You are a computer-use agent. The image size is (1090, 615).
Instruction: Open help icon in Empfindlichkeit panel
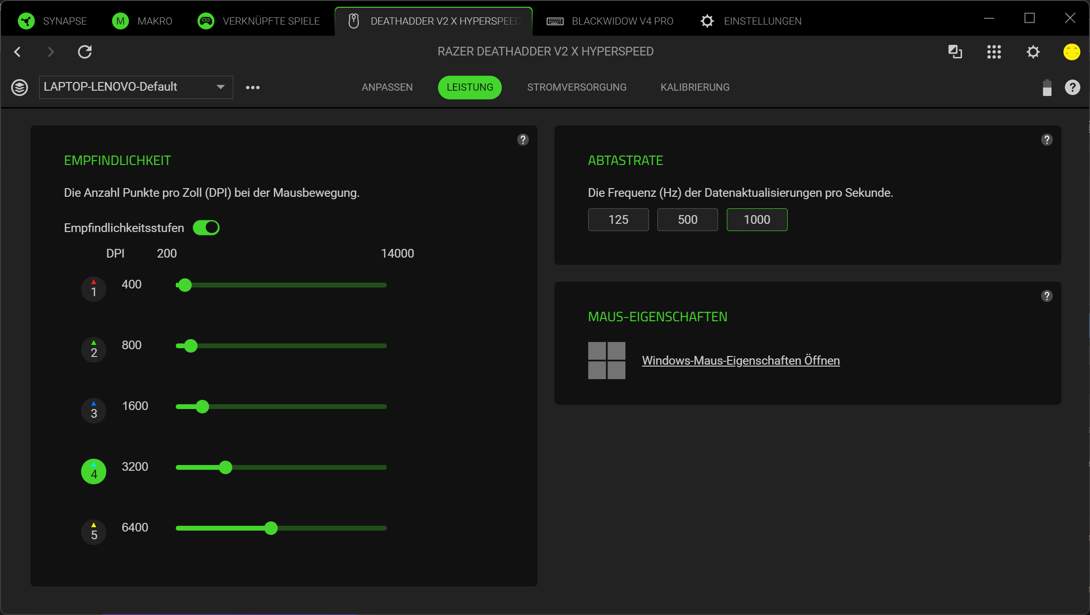pos(523,140)
